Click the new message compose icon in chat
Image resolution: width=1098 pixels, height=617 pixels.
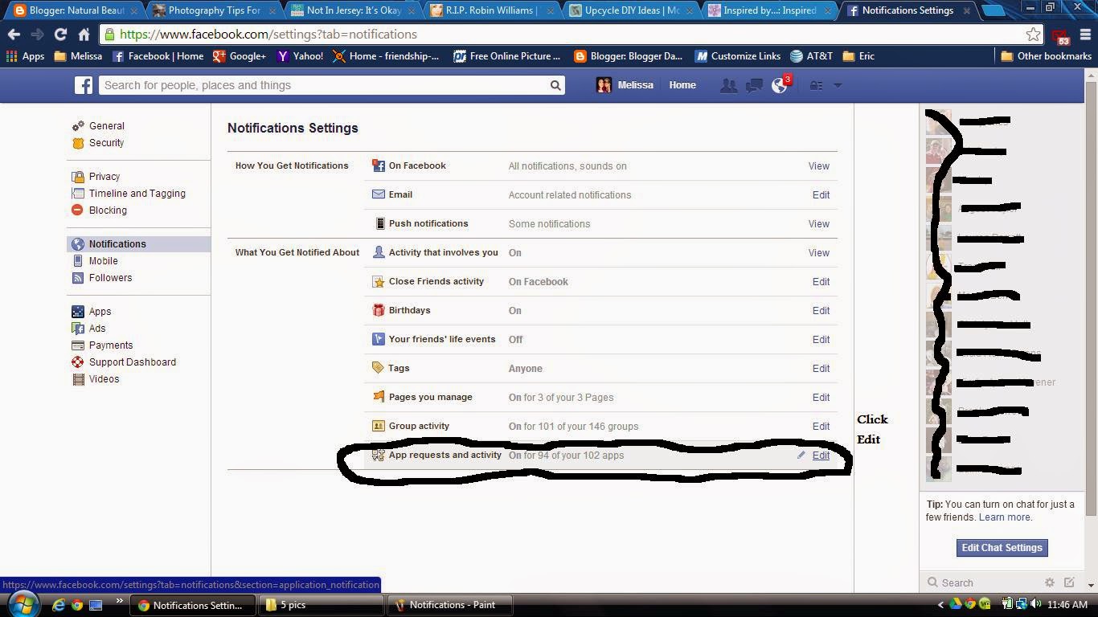coord(1069,582)
